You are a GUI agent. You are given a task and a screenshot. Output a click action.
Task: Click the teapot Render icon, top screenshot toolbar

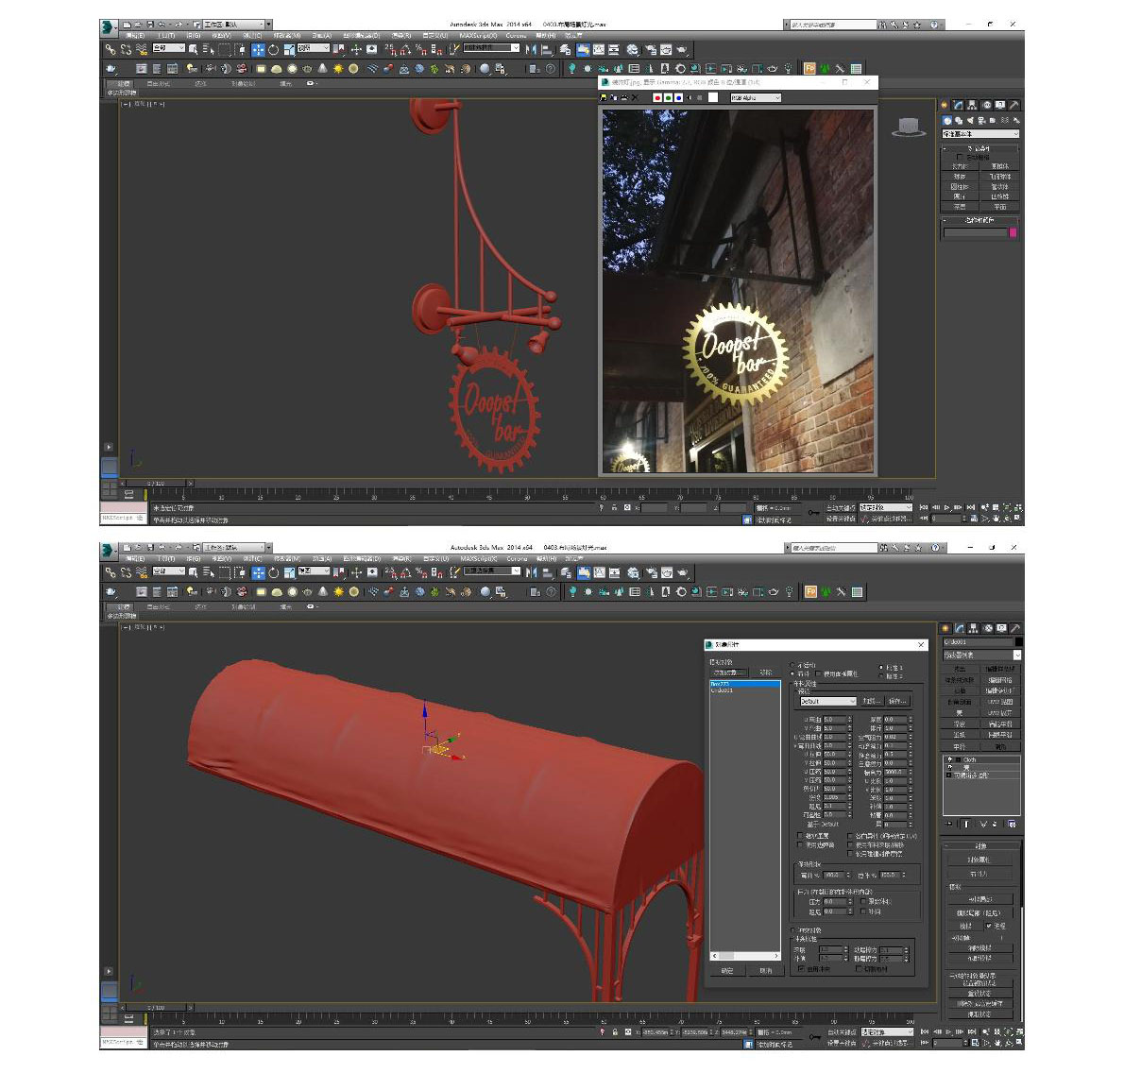coord(682,49)
